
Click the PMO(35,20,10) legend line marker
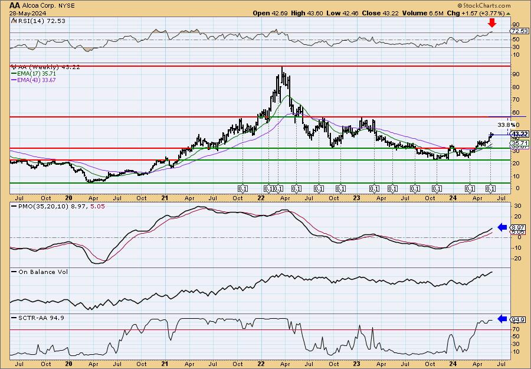point(14,206)
